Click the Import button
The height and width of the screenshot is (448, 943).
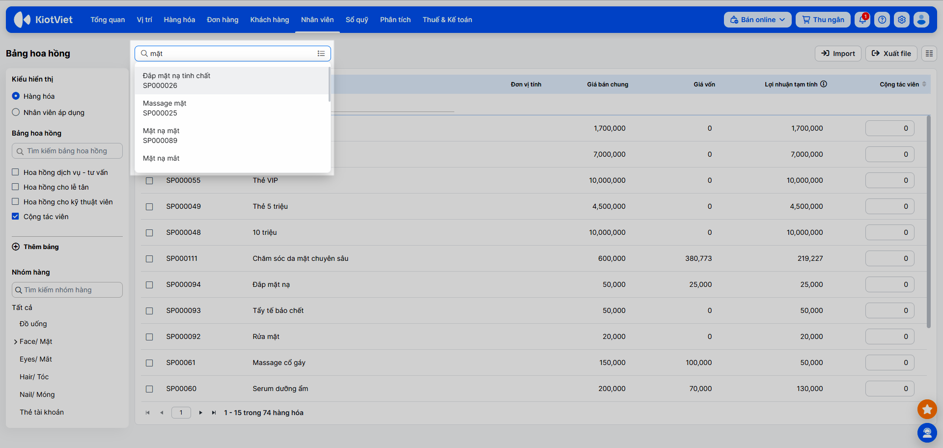click(838, 54)
